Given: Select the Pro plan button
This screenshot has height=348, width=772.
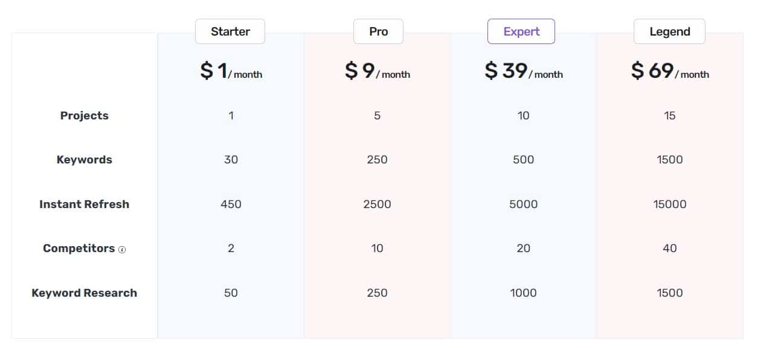Looking at the screenshot, I should [x=378, y=31].
